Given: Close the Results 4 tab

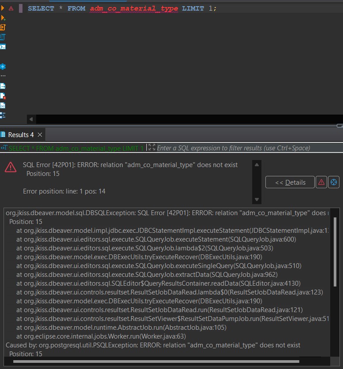Looking at the screenshot, I should click(x=40, y=135).
